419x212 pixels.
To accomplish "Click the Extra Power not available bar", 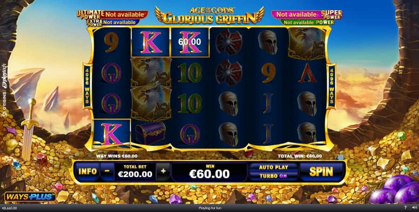I will 120,22.
